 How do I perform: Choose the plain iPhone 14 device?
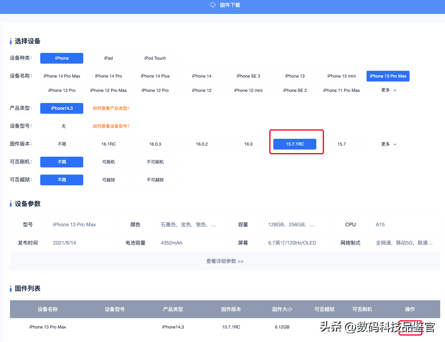[x=202, y=76]
